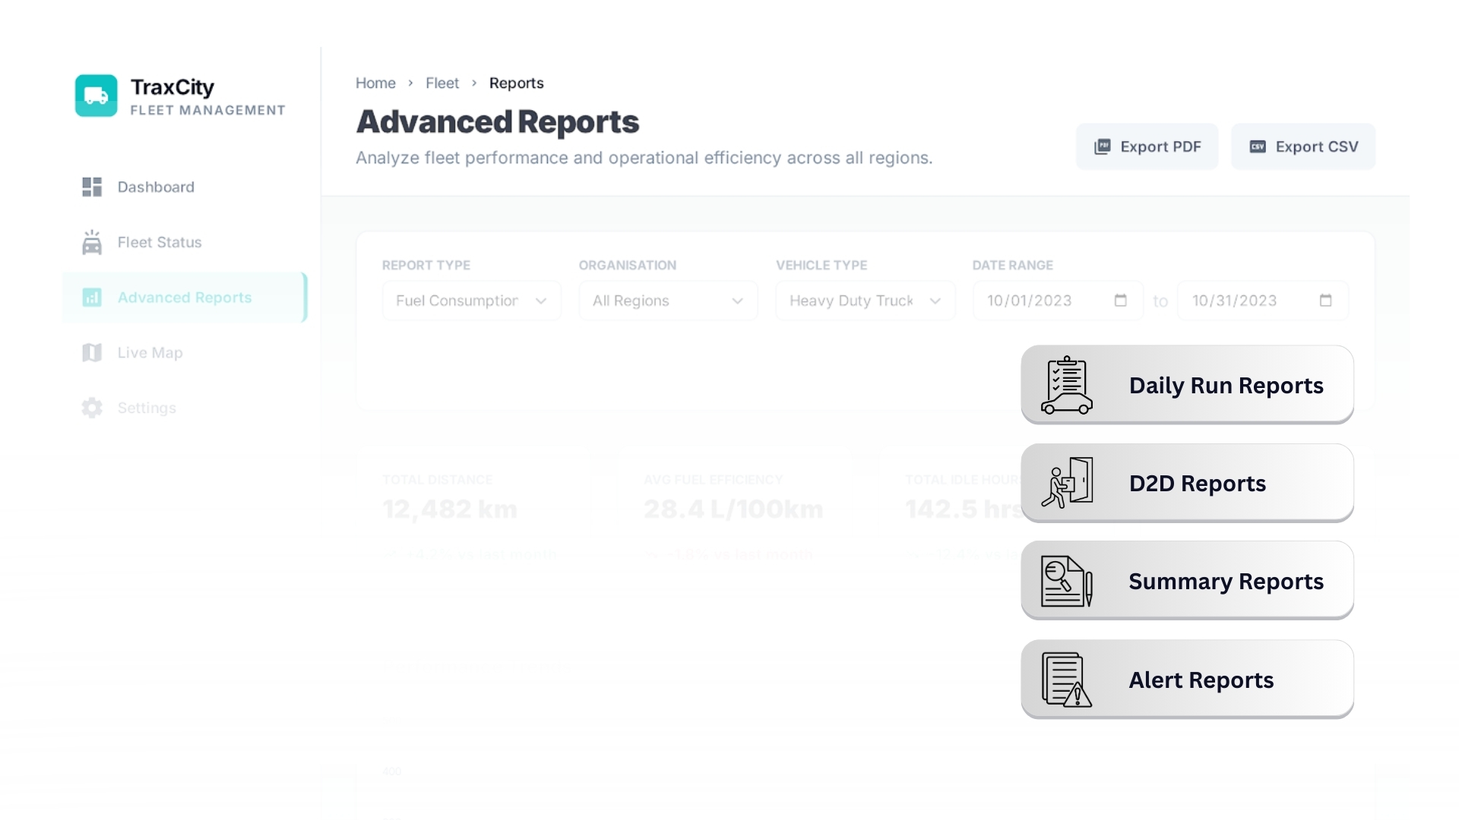Select Advanced Reports sidebar item
Screen dimensions: 1459x820
click(x=185, y=298)
